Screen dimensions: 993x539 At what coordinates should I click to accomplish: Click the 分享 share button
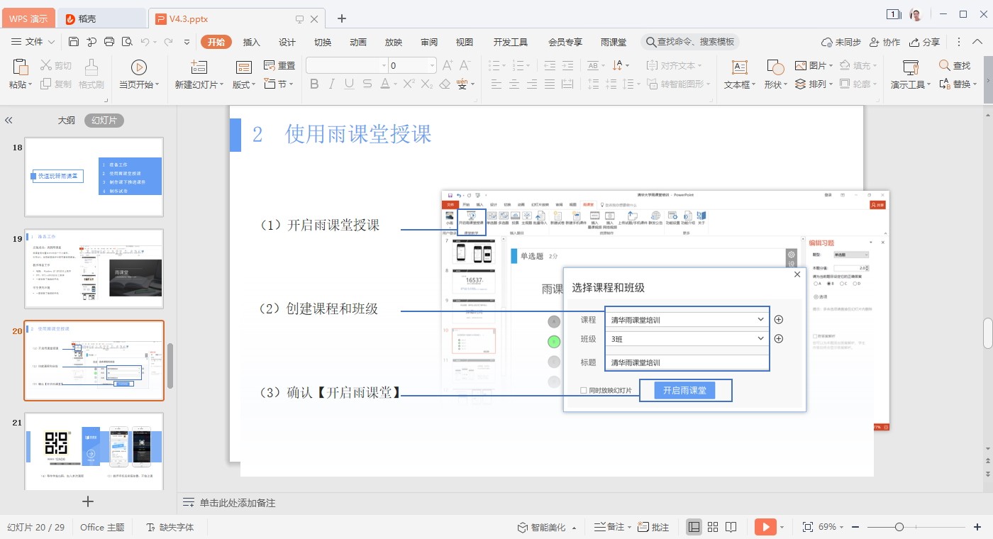point(924,42)
